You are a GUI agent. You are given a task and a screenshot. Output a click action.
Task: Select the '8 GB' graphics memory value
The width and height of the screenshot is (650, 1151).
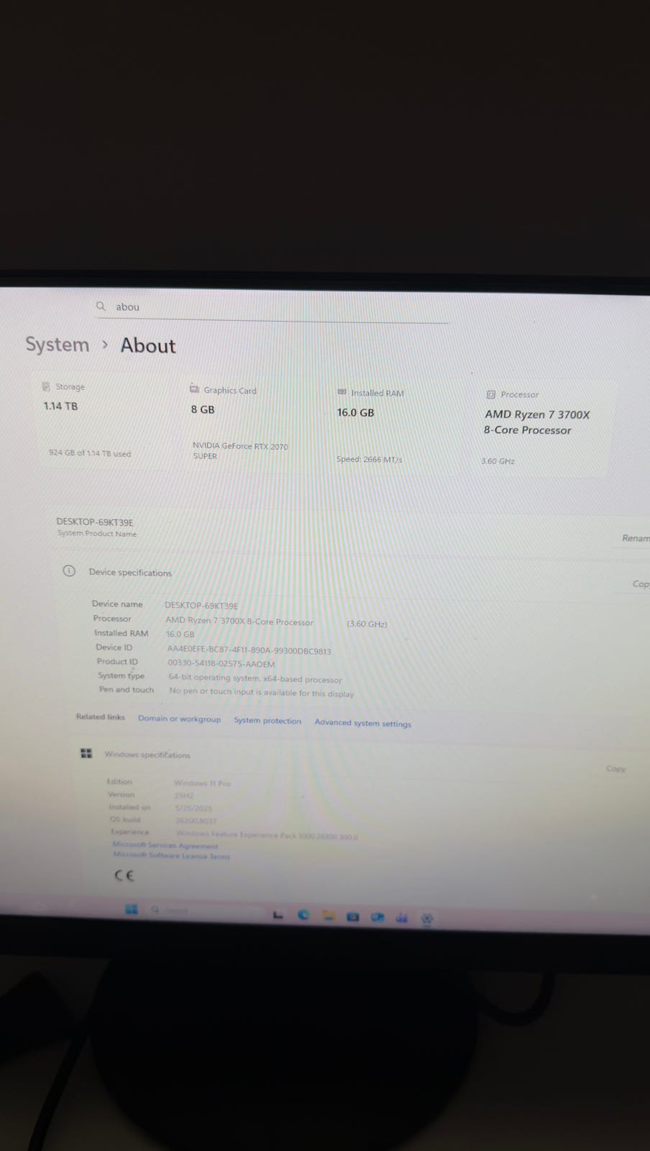click(x=203, y=409)
